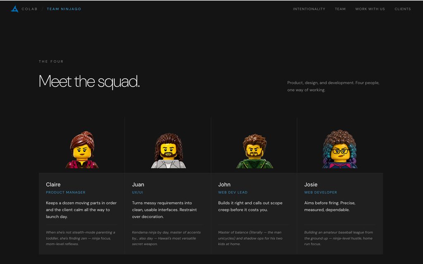The width and height of the screenshot is (423, 264).
Task: Open the Team Ninjago link
Action: pos(64,9)
